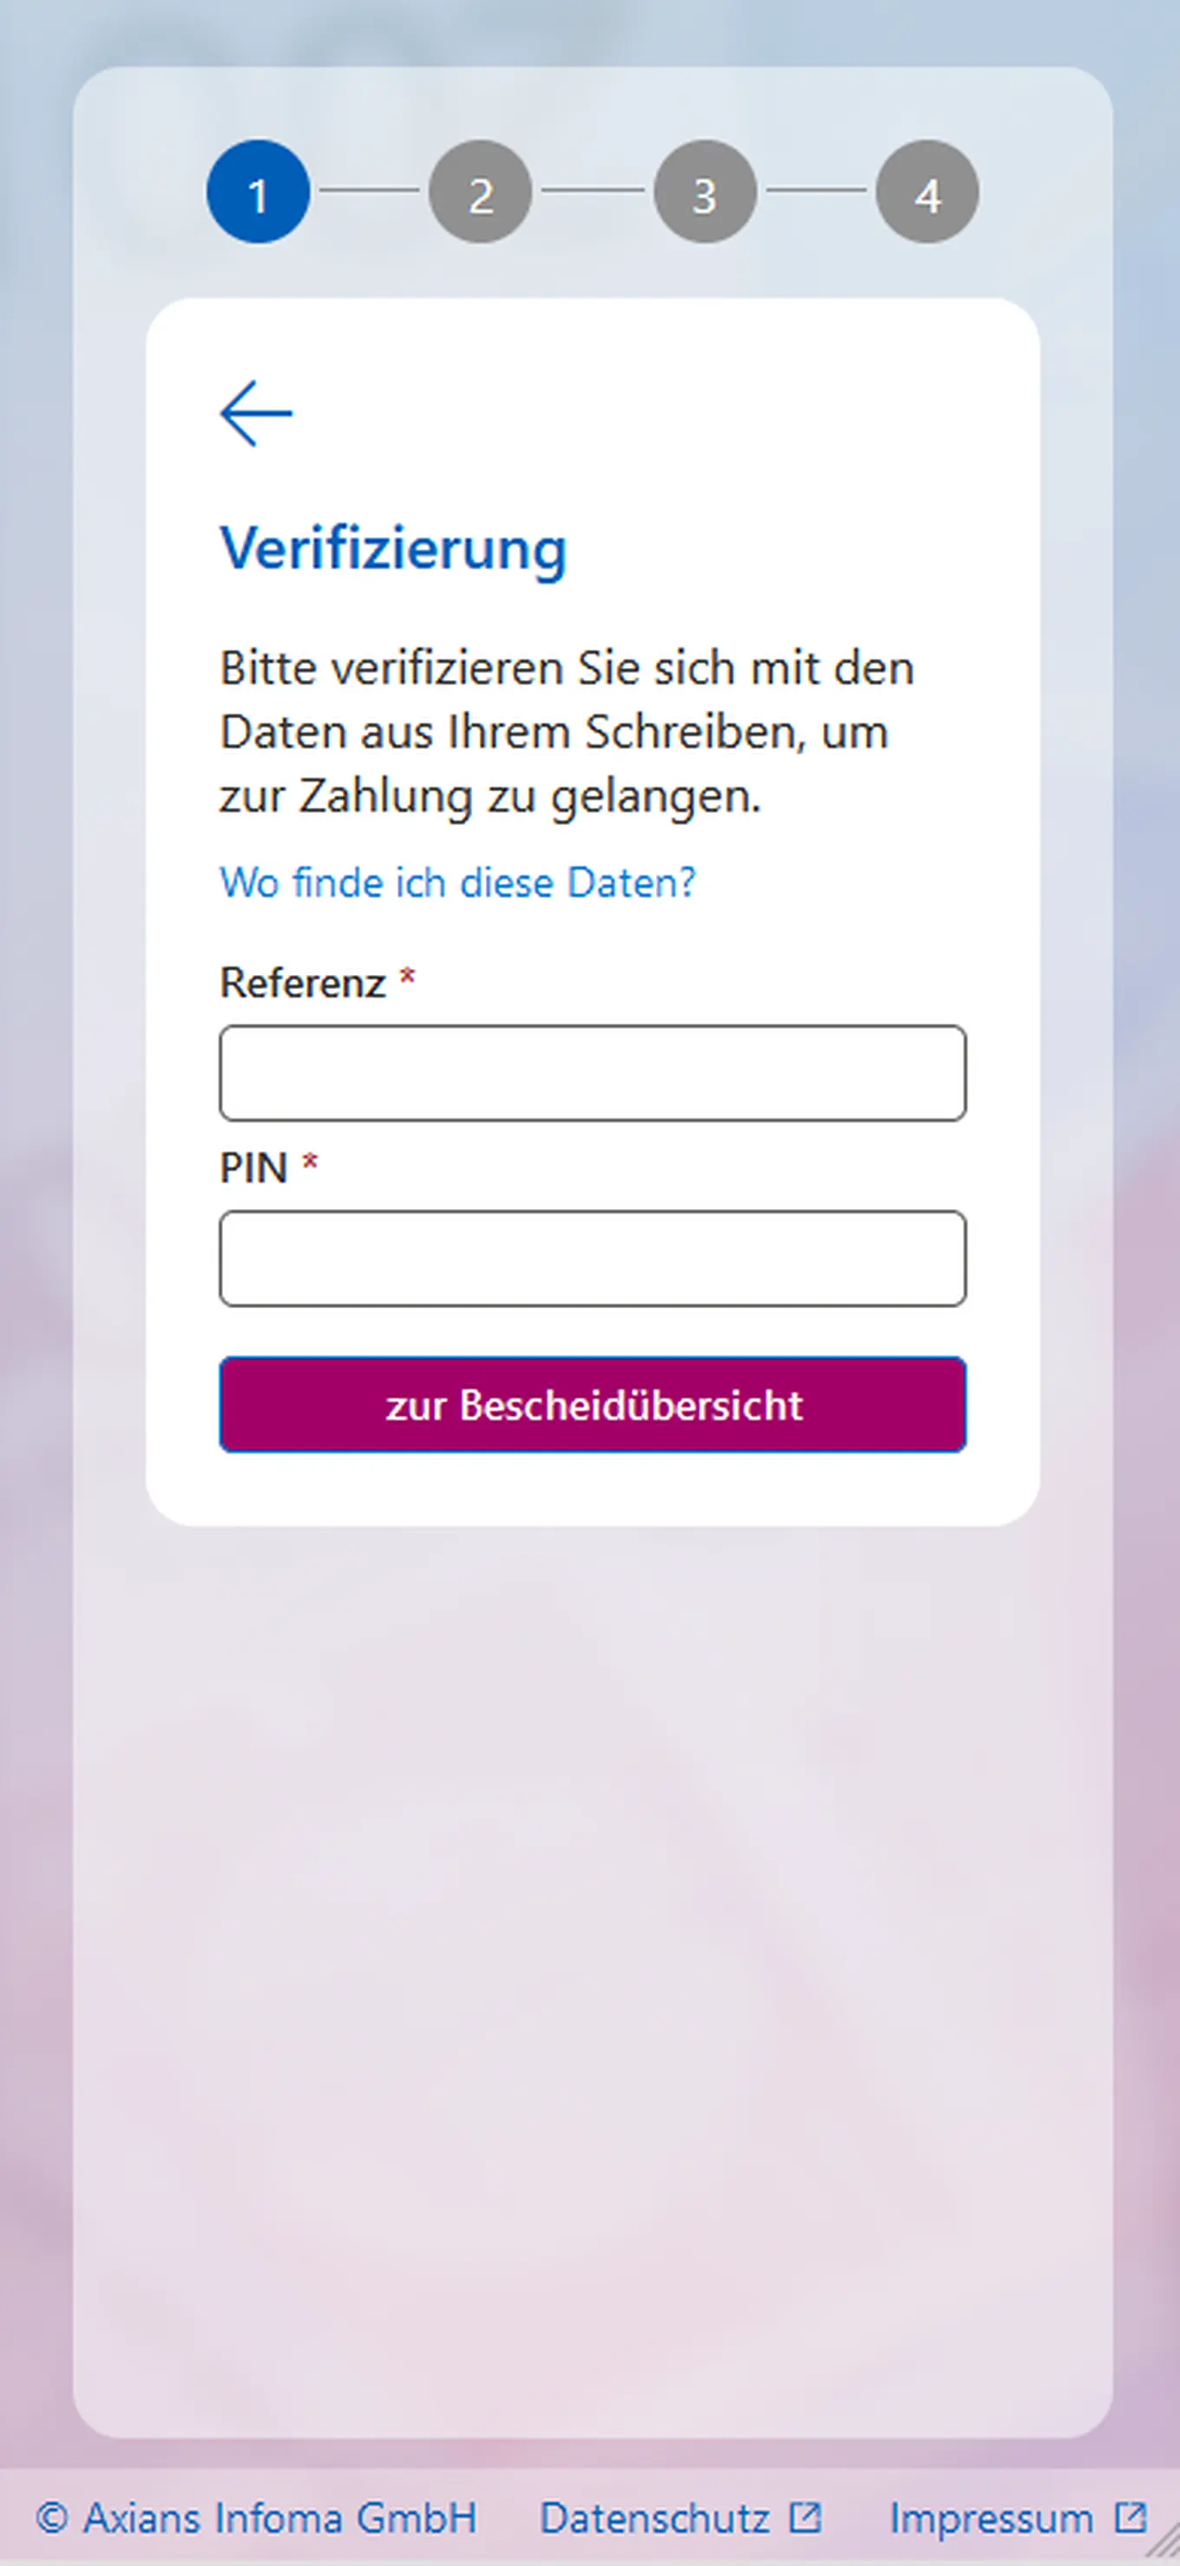Click the external-link icon beside Datenschutz
Screen dimensions: 1180x2566
(805, 2517)
